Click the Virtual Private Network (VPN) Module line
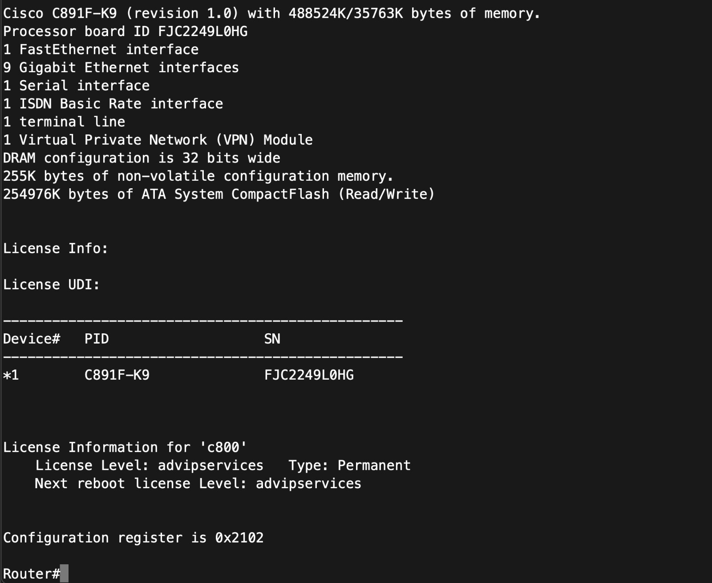 tap(158, 140)
